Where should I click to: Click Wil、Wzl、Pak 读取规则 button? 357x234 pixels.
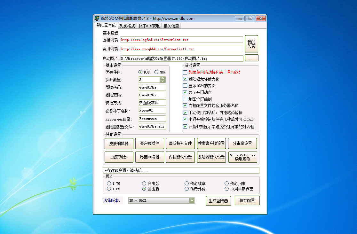[x=243, y=157]
